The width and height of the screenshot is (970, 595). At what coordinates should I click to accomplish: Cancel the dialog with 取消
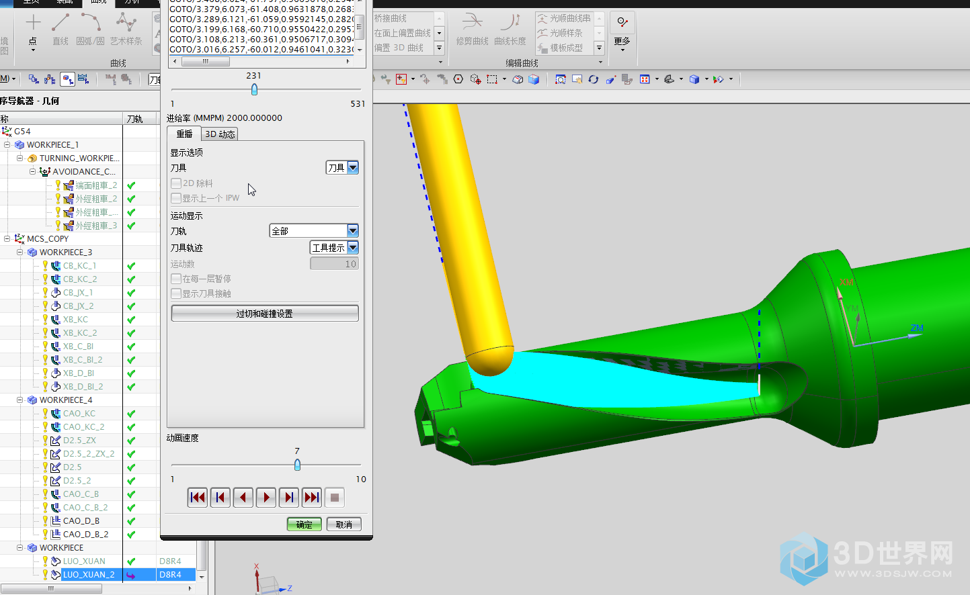coord(344,524)
